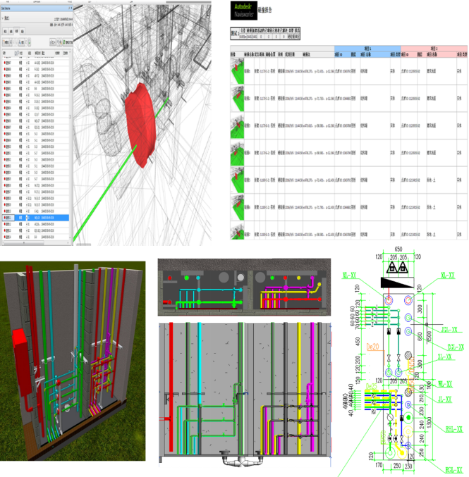Expand the test summary chevron under Clash Detective title
Screen dimensions: 469x477
click(4, 18)
